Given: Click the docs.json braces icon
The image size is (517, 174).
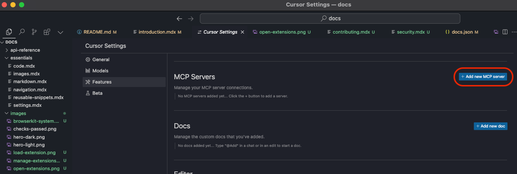Looking at the screenshot, I should pyautogui.click(x=447, y=32).
